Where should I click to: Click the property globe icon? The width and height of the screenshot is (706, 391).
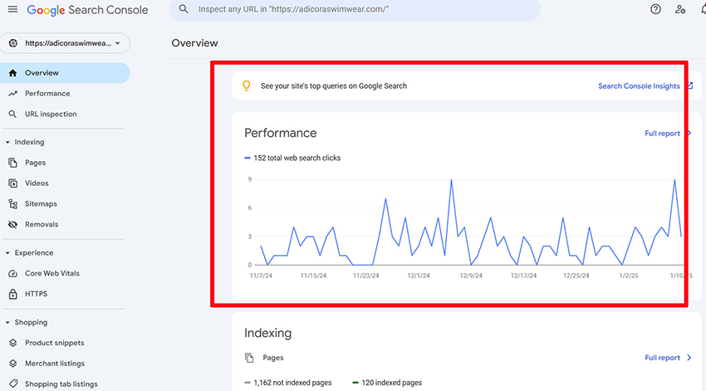13,43
